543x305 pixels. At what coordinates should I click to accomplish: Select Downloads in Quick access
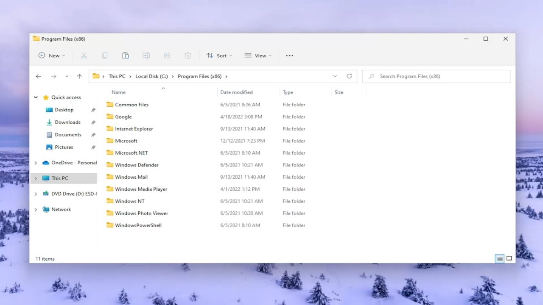point(67,122)
